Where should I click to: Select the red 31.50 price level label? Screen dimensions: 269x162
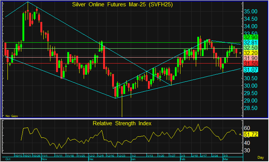coord(250,63)
